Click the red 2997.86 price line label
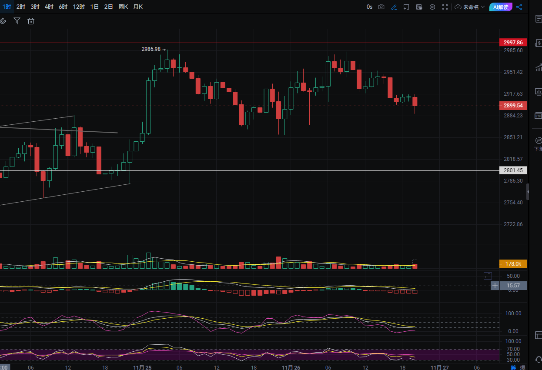 click(513, 43)
